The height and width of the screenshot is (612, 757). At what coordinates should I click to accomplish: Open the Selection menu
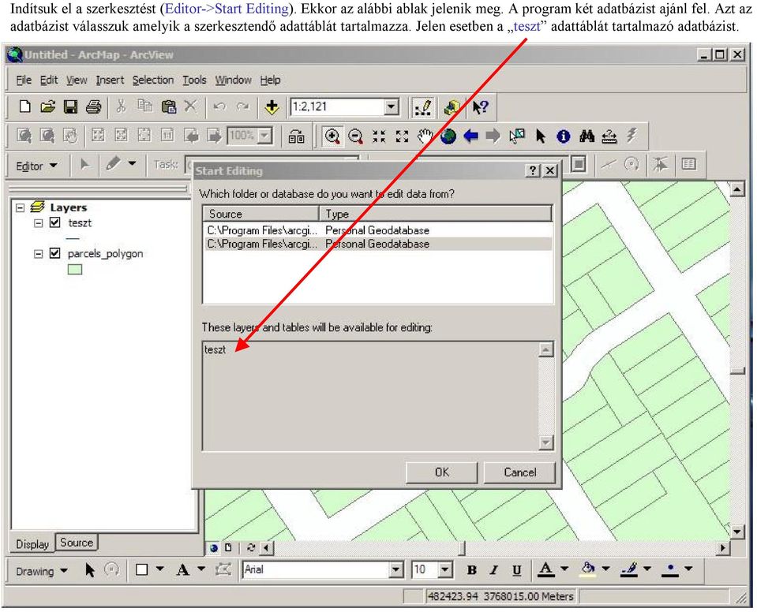[153, 80]
